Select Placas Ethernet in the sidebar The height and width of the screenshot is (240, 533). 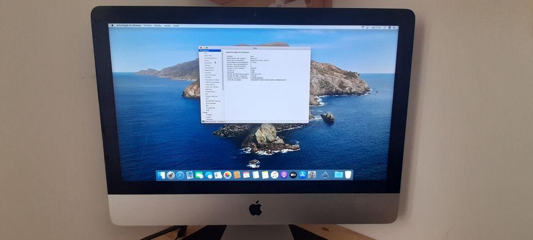[212, 96]
